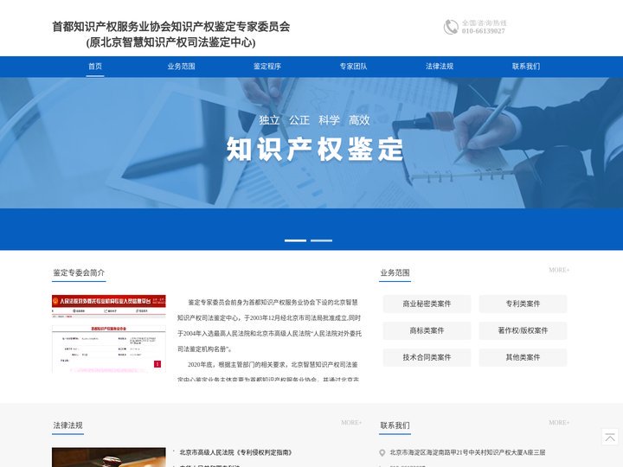Image resolution: width=623 pixels, height=467 pixels.
Task: Click the gavel image under 法律法规
Action: pos(109,457)
